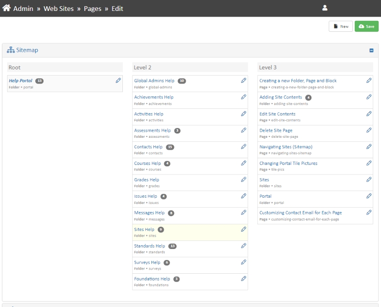Select Standards Help folder
381x307 pixels.
150,246
